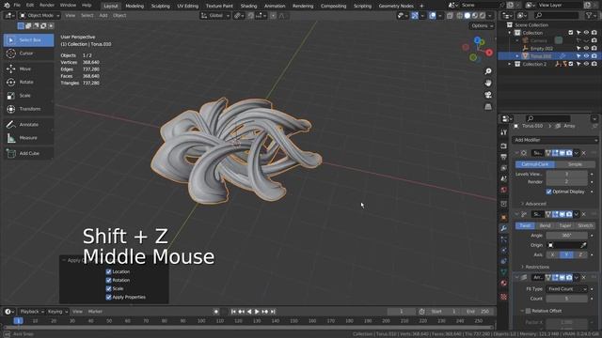The height and width of the screenshot is (338, 602).
Task: Click the current frame number field
Action: coord(402,312)
